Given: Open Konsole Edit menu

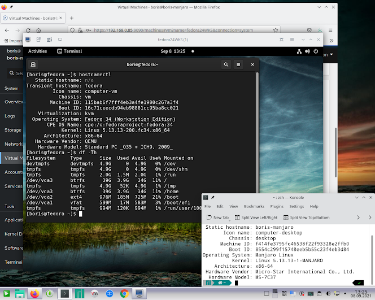Looking at the screenshot, I should (220, 206).
